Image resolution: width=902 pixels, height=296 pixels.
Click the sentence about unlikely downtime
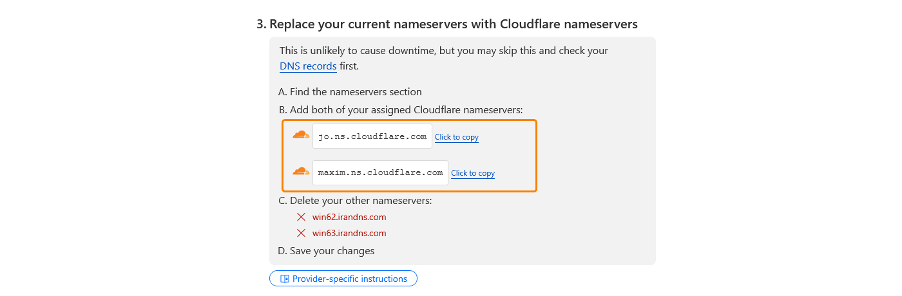coord(443,50)
